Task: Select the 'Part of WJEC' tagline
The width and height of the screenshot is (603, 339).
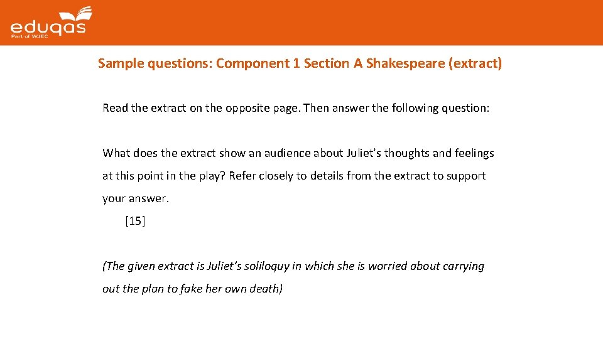Action: (x=30, y=36)
